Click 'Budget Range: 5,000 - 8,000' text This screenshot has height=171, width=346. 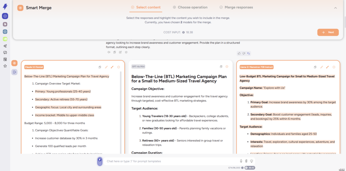pos(54,123)
